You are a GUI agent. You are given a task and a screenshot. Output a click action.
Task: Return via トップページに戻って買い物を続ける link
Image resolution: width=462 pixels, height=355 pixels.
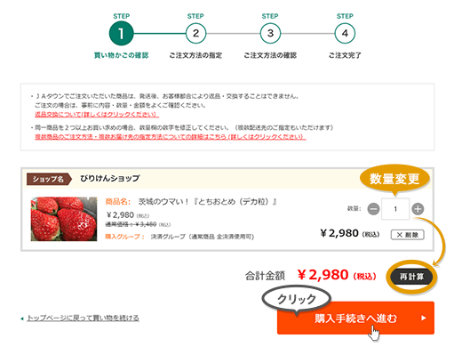pos(83,318)
